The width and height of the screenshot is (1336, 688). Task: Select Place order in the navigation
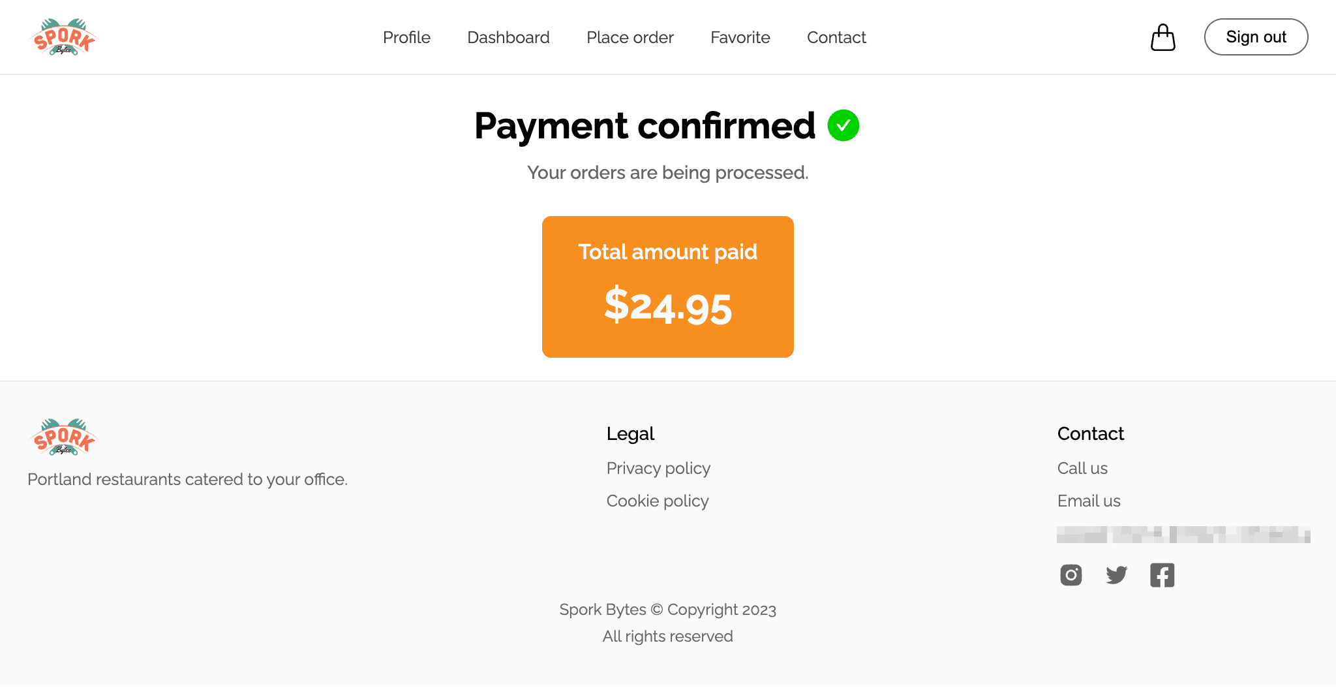630,37
